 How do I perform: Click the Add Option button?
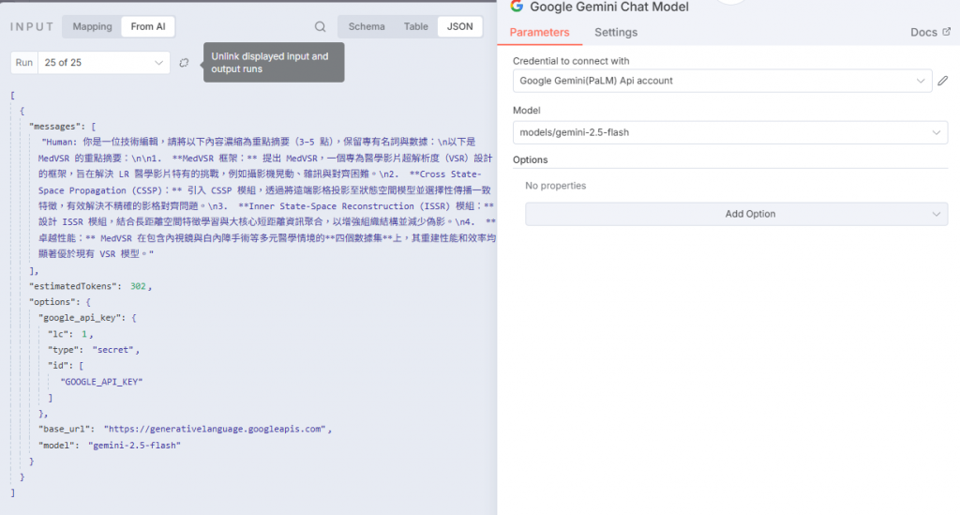[737, 214]
